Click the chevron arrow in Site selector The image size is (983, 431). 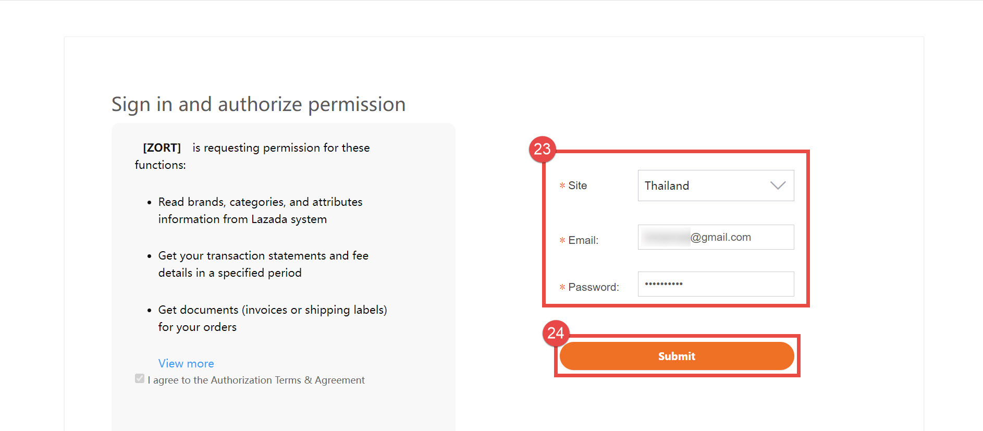778,186
